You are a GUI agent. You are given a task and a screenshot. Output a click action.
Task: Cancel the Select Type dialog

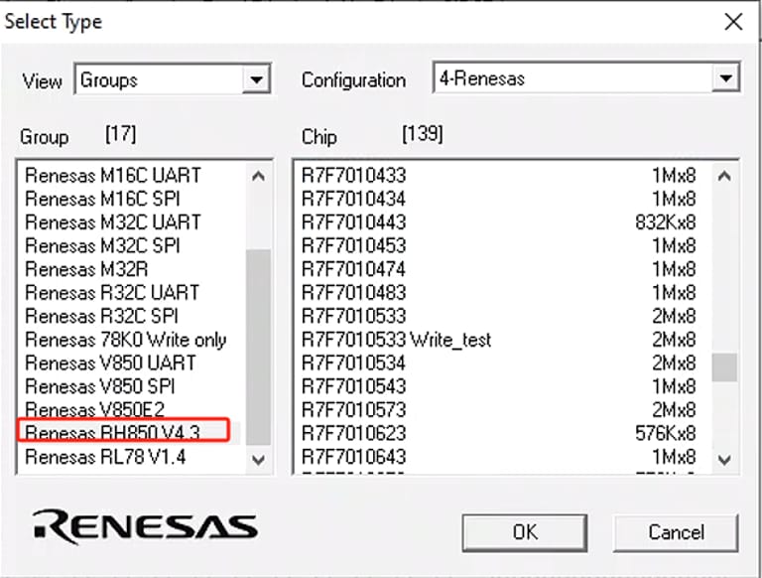click(676, 532)
